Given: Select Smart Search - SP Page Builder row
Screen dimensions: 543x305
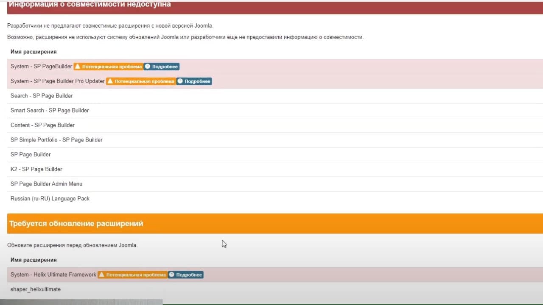Looking at the screenshot, I should click(275, 111).
